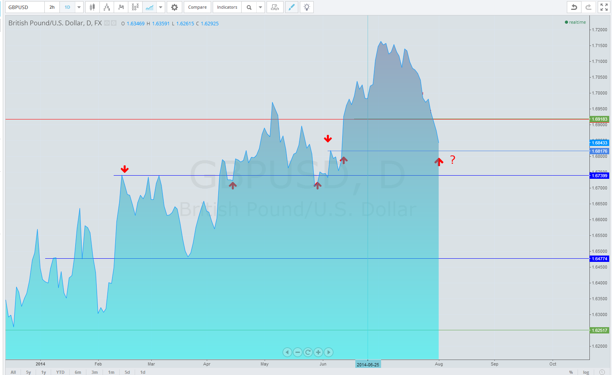
Task: Click the low value 1.62615
Action: (185, 24)
